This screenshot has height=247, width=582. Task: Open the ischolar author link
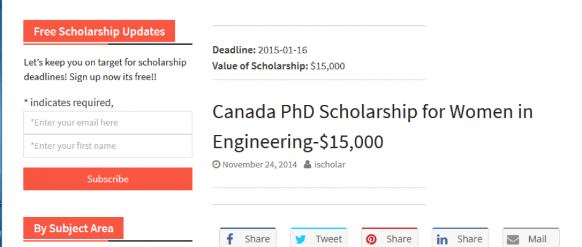click(x=330, y=164)
